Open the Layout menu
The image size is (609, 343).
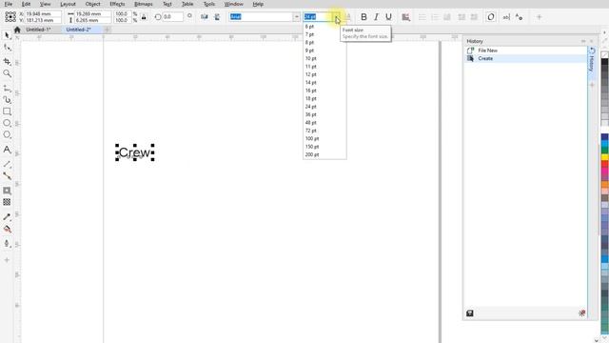click(x=68, y=4)
